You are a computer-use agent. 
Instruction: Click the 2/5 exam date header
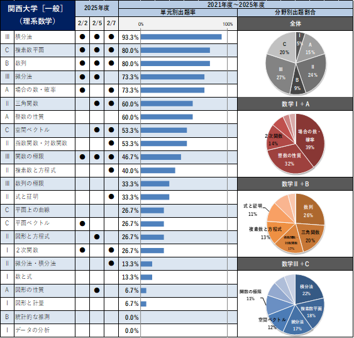(97, 23)
